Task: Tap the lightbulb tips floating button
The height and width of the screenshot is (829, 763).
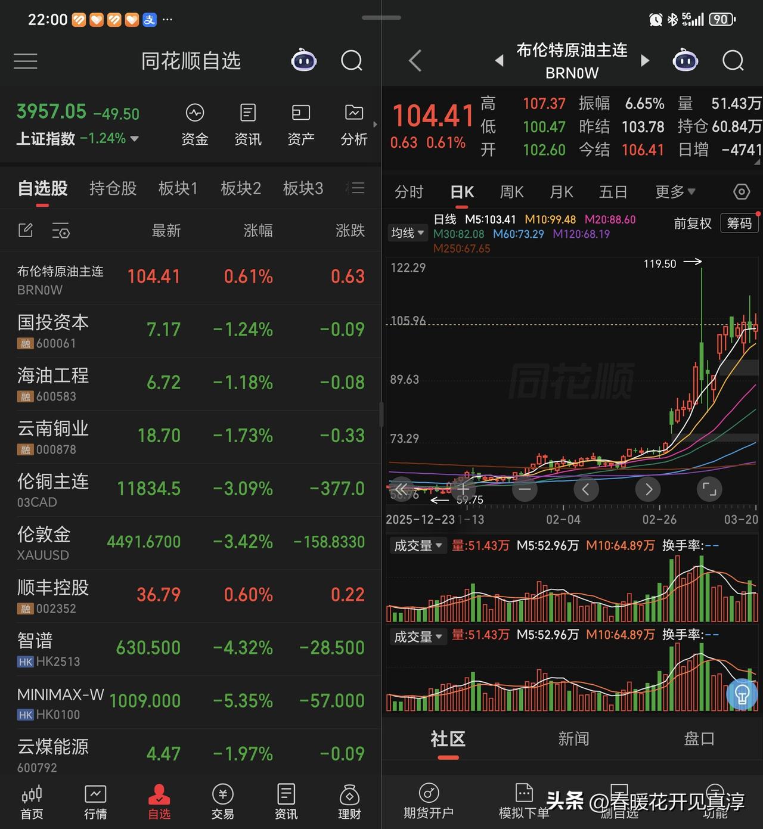Action: click(742, 694)
